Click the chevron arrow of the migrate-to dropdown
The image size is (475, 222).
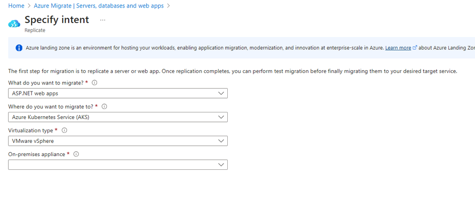[x=221, y=117]
